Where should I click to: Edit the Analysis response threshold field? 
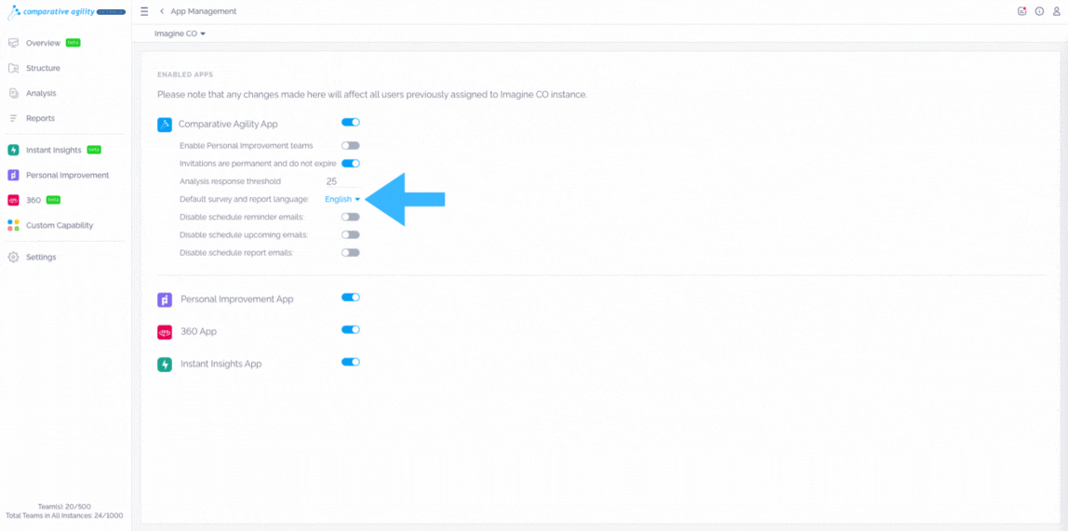click(340, 181)
